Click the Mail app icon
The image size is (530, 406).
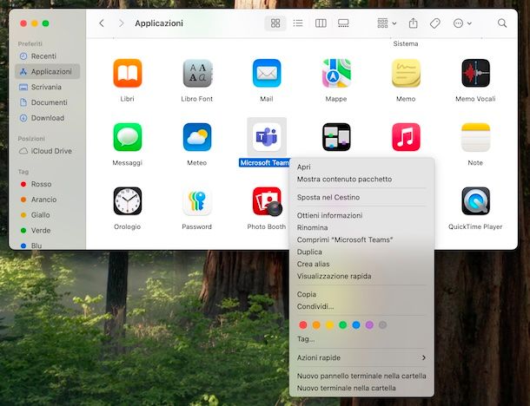[x=267, y=73]
